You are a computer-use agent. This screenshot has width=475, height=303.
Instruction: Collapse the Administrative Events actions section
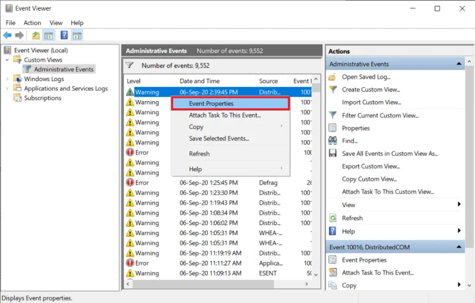point(459,64)
